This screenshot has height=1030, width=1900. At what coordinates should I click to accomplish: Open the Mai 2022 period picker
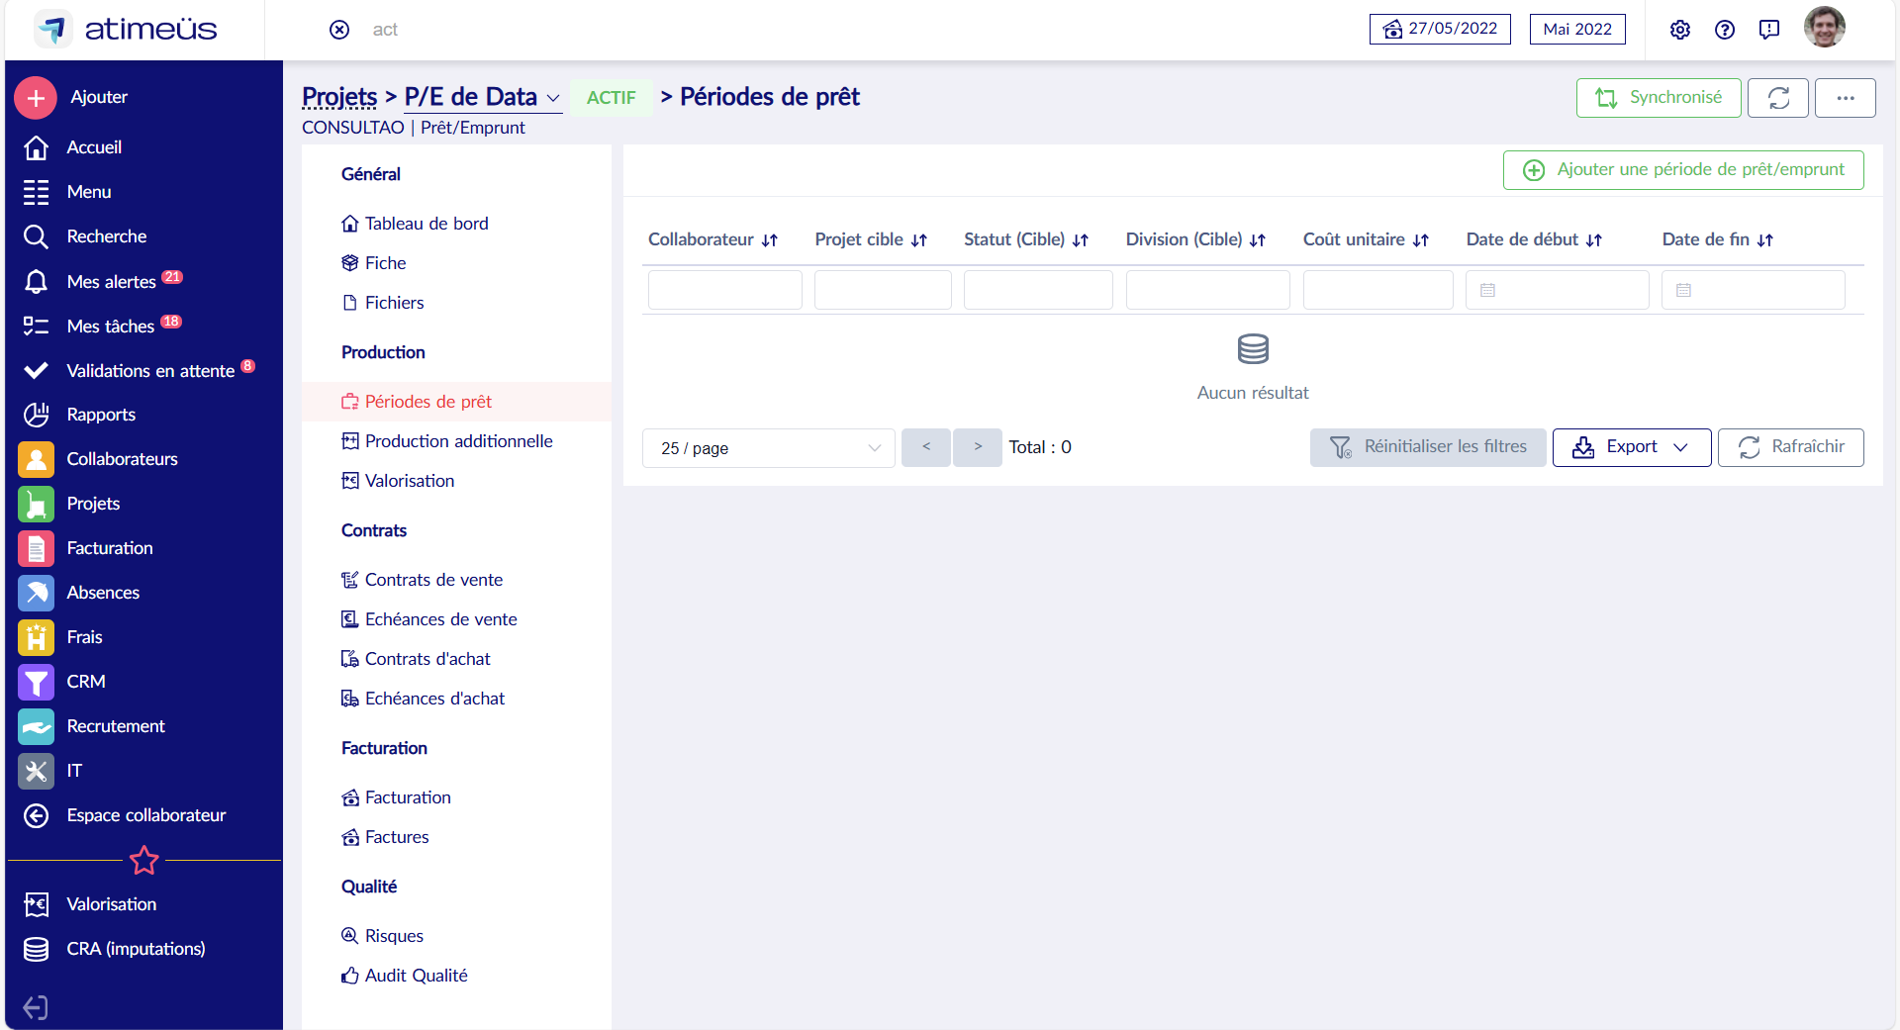click(x=1577, y=29)
